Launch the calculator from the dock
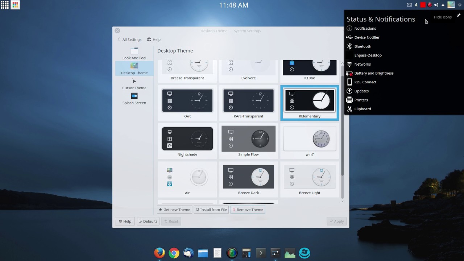 pyautogui.click(x=246, y=253)
